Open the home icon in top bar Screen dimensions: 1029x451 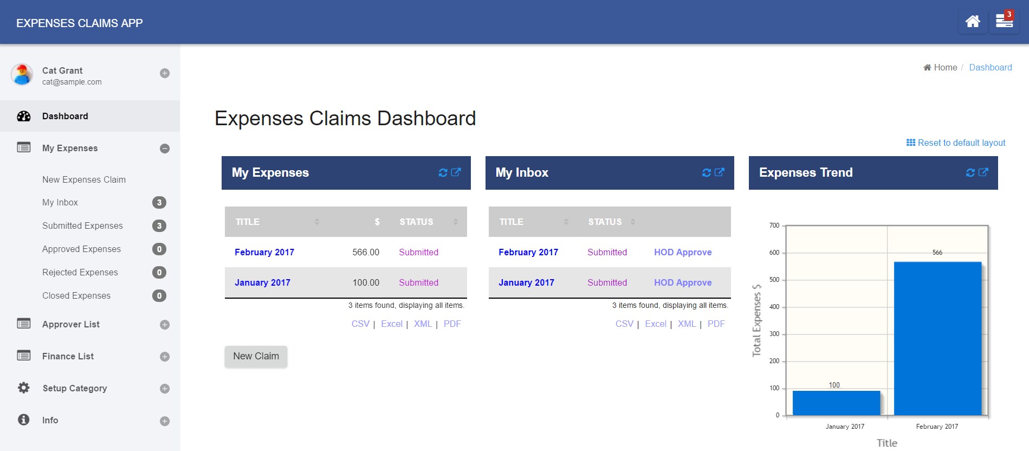tap(973, 22)
